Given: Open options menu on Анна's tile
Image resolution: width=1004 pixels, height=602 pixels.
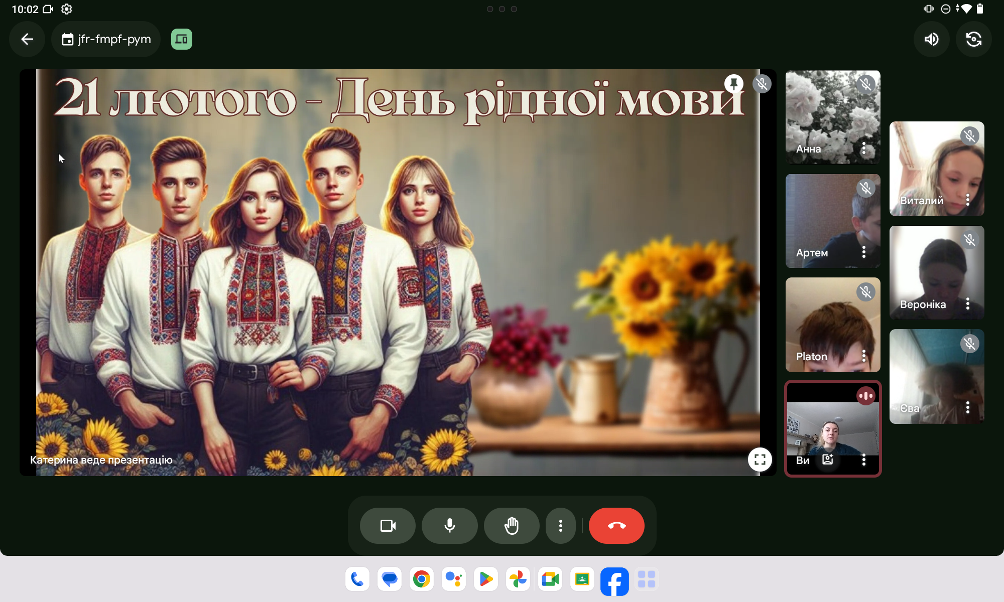Looking at the screenshot, I should (863, 148).
